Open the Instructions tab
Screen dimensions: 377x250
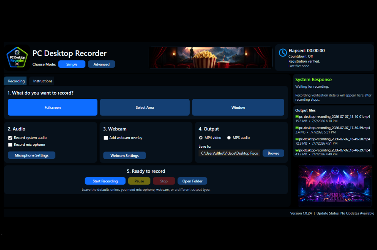pyautogui.click(x=42, y=81)
